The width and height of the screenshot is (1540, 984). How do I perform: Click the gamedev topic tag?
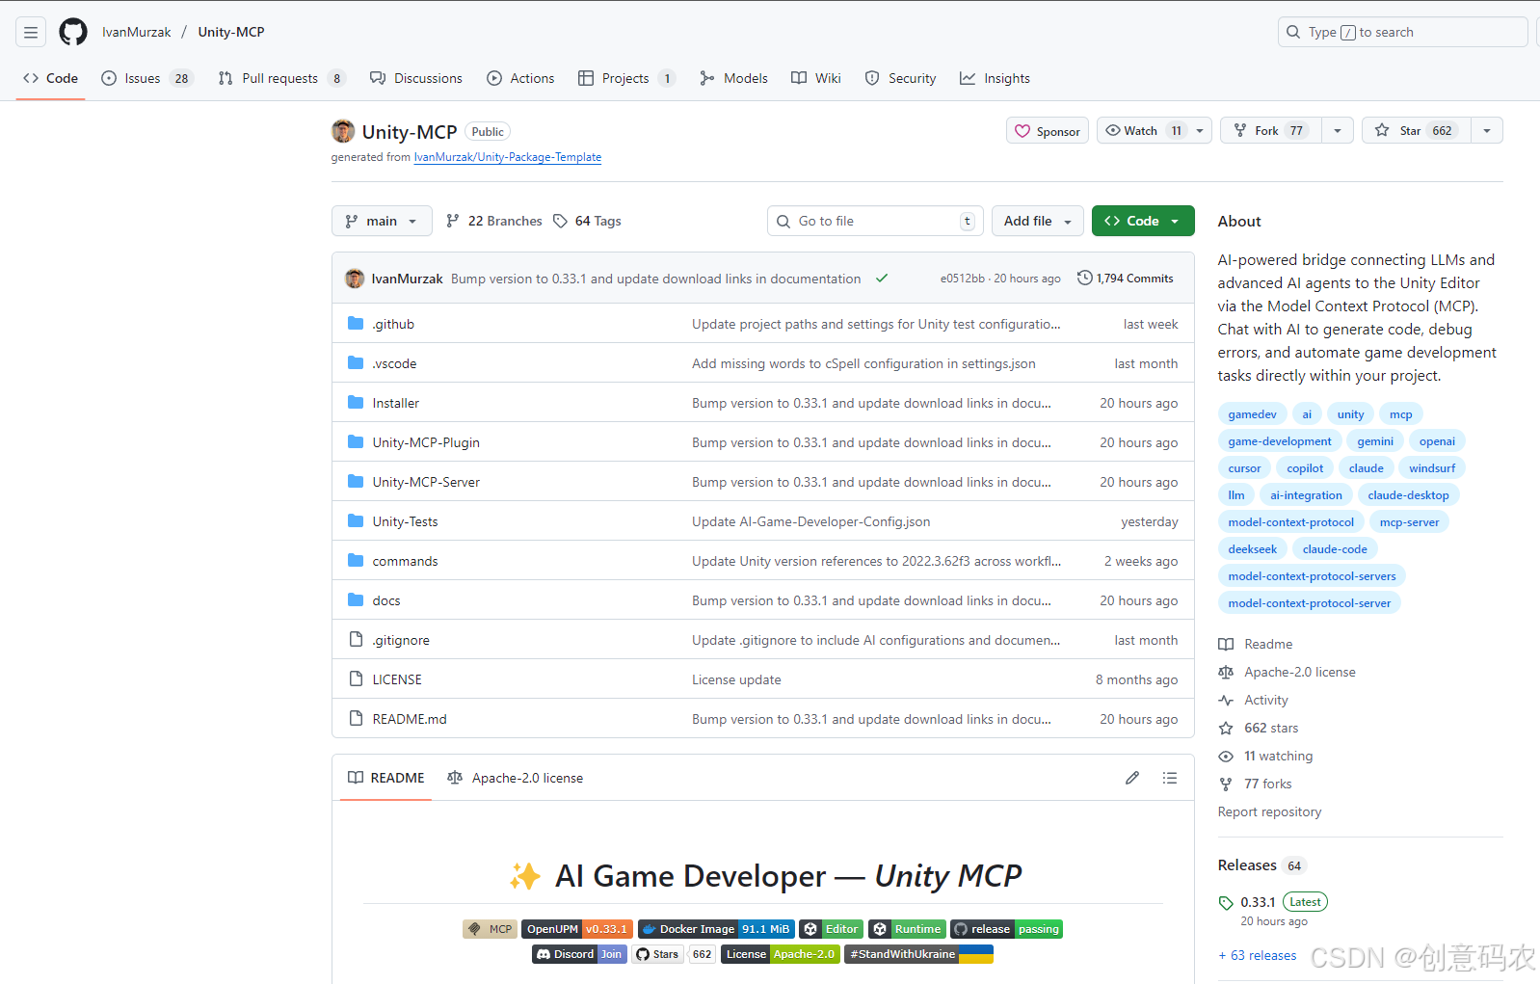[1252, 414]
